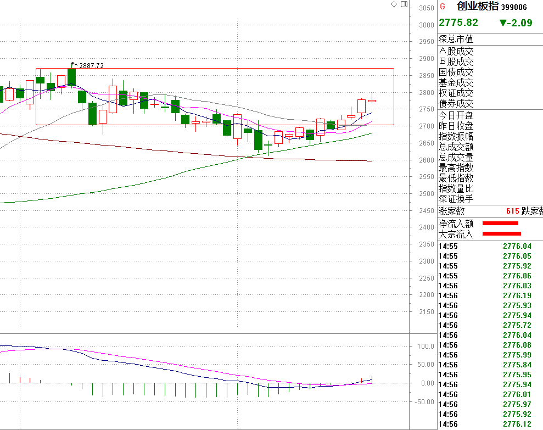Screen dimensions: 543x430
Task: Click the 深证换手 label
Action: tap(456, 199)
